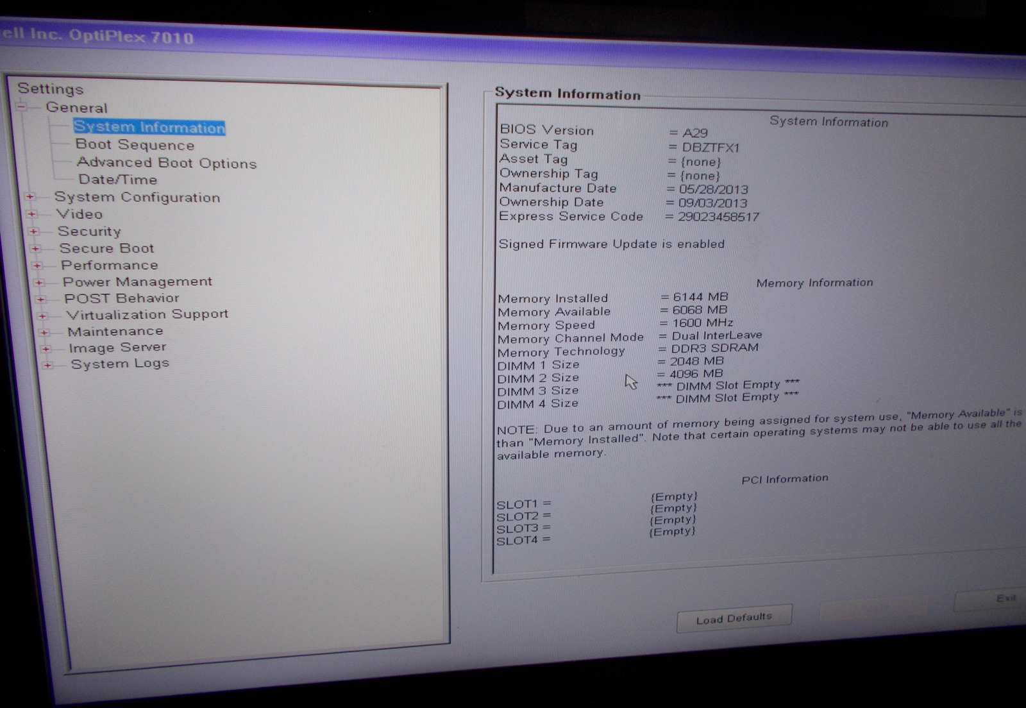Image resolution: width=1026 pixels, height=708 pixels.
Task: Expand the Image Server plus icon
Action: [46, 349]
